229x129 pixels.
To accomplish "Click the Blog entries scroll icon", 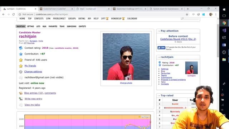I will (21, 93).
